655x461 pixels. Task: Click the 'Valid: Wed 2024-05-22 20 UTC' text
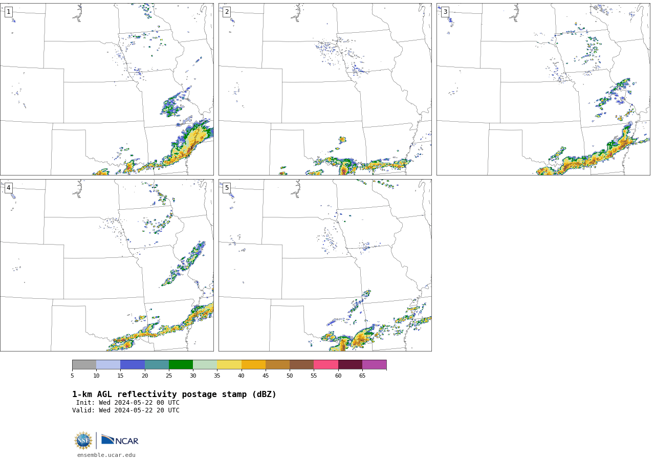126,410
